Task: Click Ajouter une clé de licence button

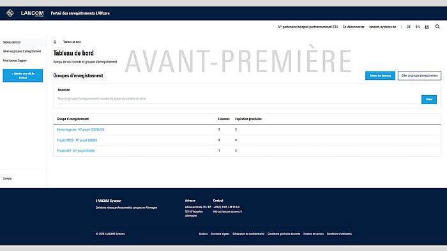Action: 23,75
